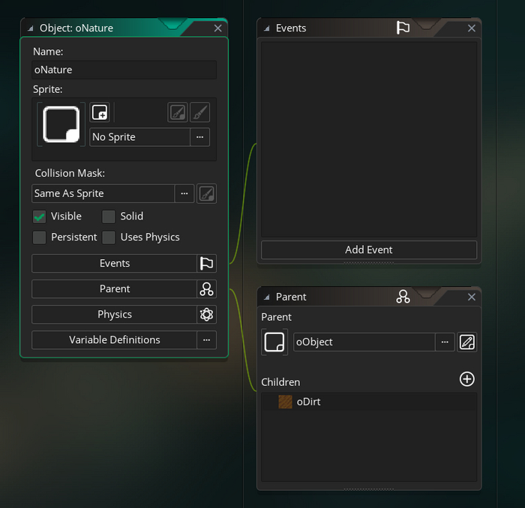Enable the Uses Physics checkbox
This screenshot has width=525, height=508.
109,238
